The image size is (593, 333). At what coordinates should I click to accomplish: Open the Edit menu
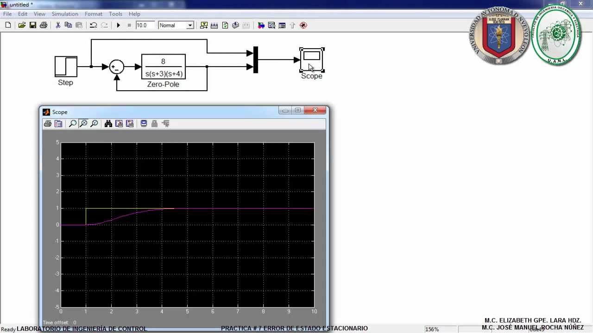[x=23, y=14]
